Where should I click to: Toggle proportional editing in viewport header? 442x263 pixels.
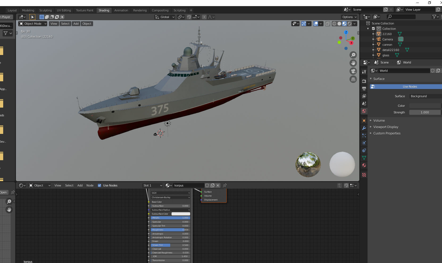pyautogui.click(x=204, y=17)
